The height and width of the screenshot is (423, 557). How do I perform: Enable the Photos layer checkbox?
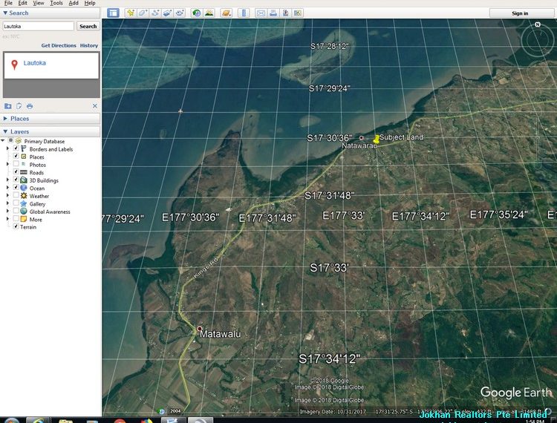[x=16, y=165]
